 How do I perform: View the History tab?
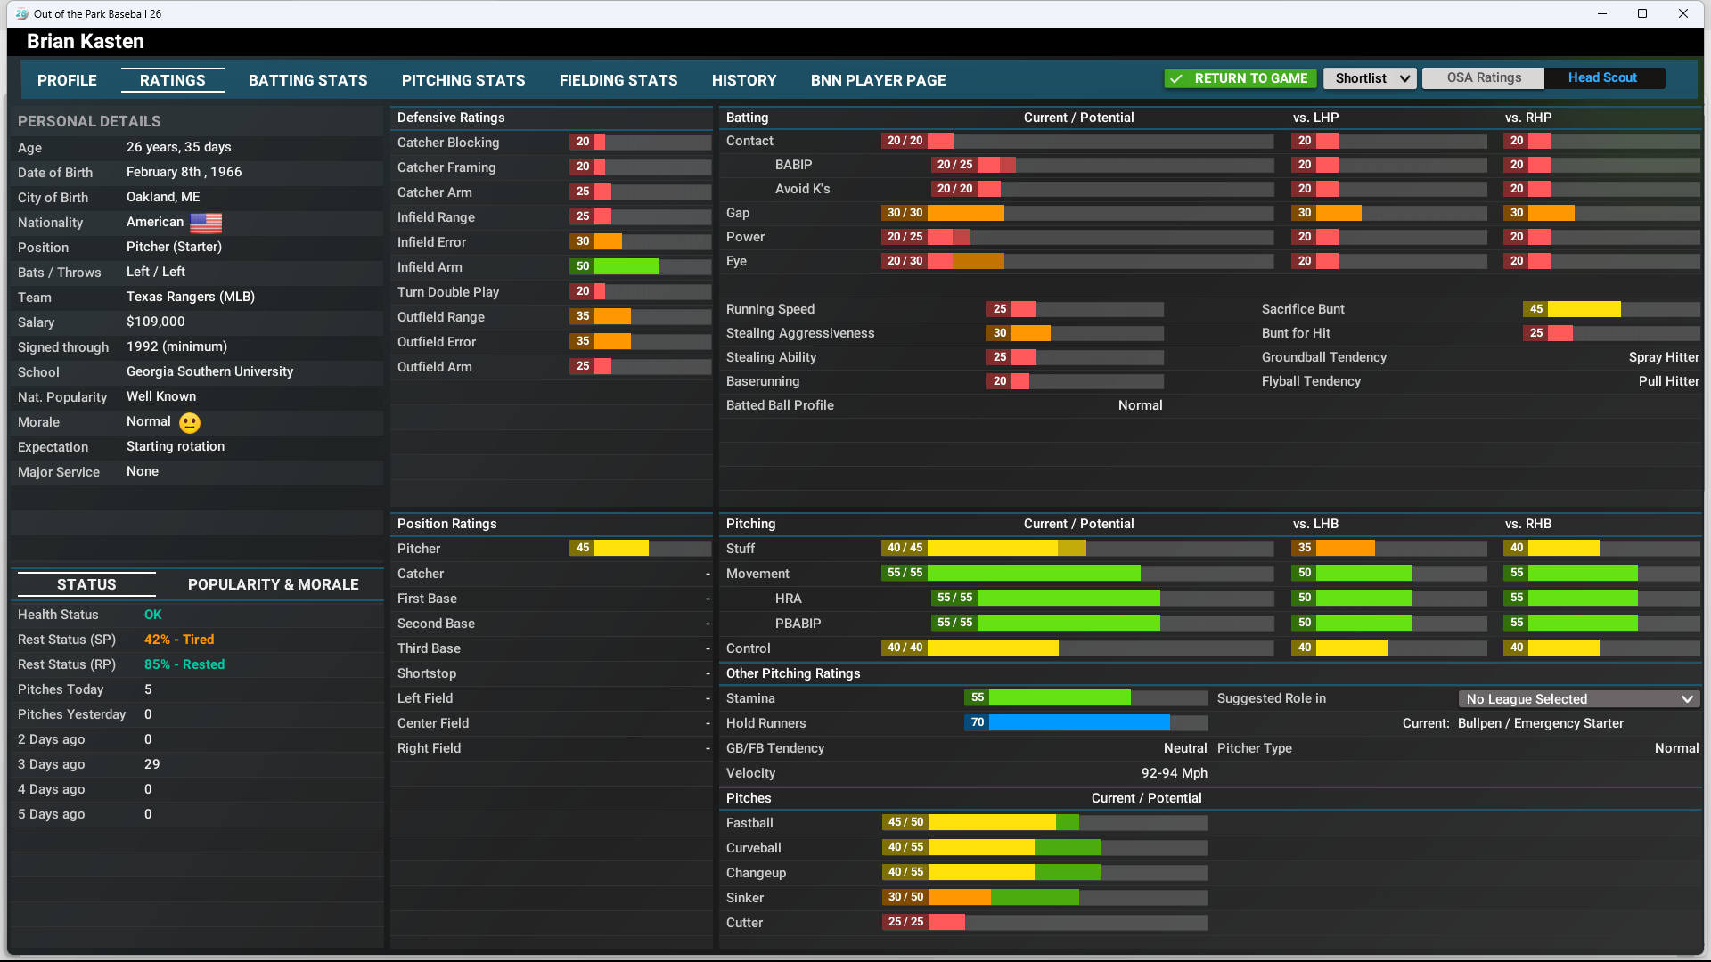coord(744,80)
